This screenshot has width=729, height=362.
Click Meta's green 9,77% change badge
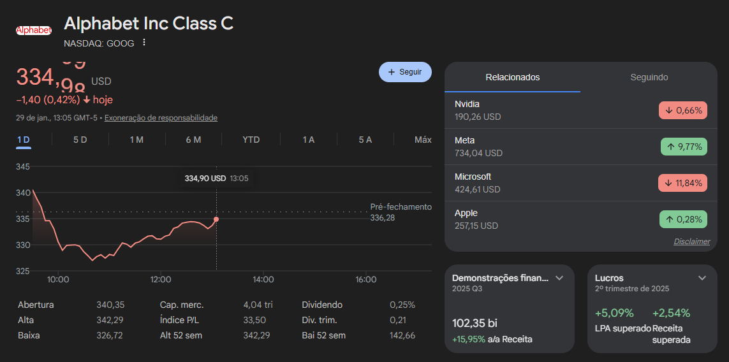coord(683,147)
